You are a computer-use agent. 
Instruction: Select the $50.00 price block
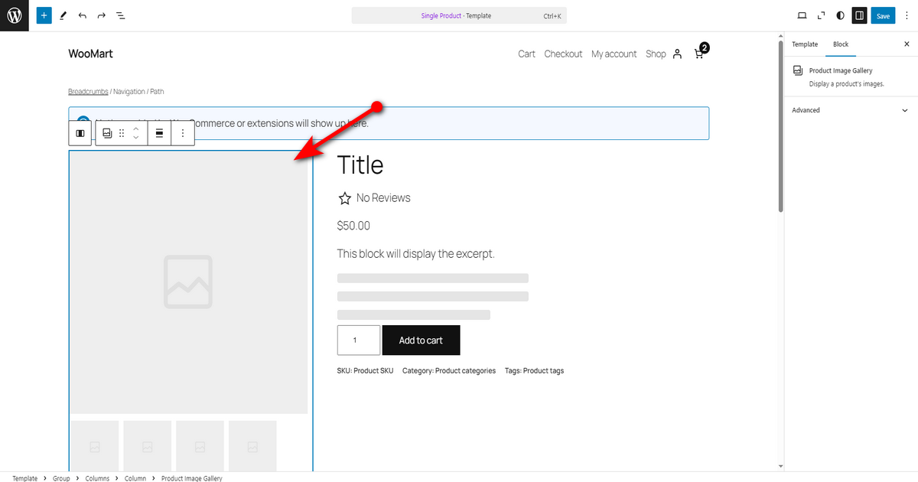pyautogui.click(x=353, y=226)
